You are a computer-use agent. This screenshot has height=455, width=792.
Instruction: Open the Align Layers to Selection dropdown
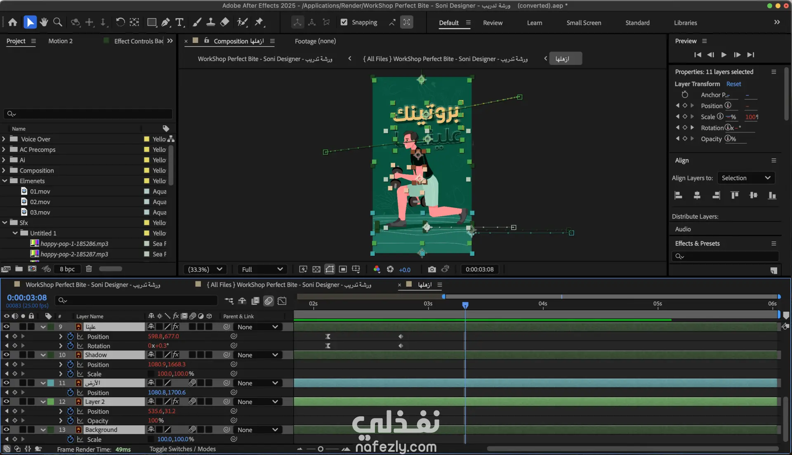point(746,178)
